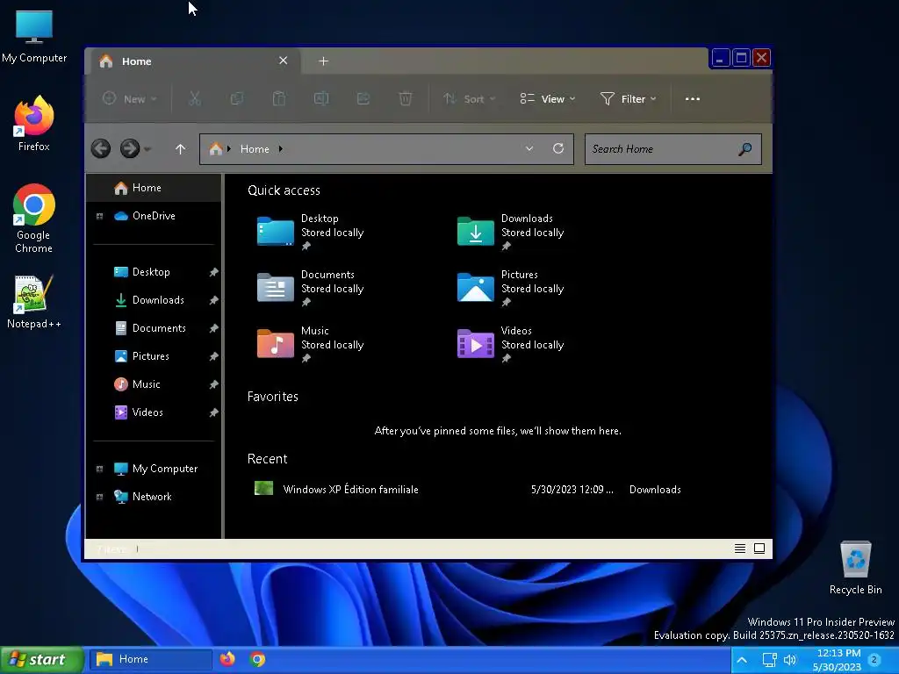Open Videos folder in Quick access

[x=510, y=344]
